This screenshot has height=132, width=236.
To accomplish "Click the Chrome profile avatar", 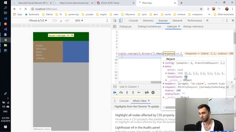I will 227,9.
